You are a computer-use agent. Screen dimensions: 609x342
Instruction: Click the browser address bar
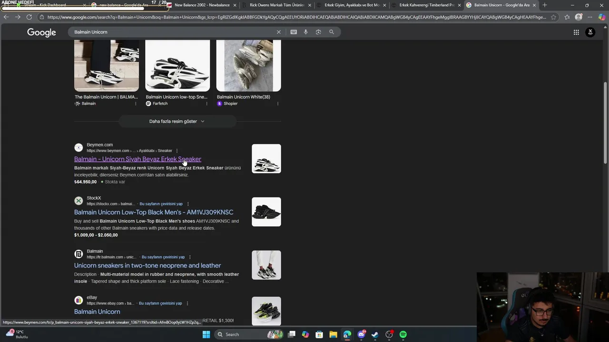pos(296,17)
